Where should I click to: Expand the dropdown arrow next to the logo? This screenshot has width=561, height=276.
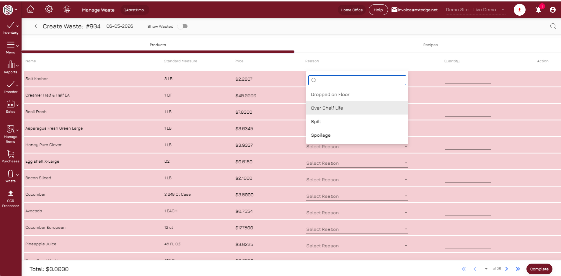(16, 10)
